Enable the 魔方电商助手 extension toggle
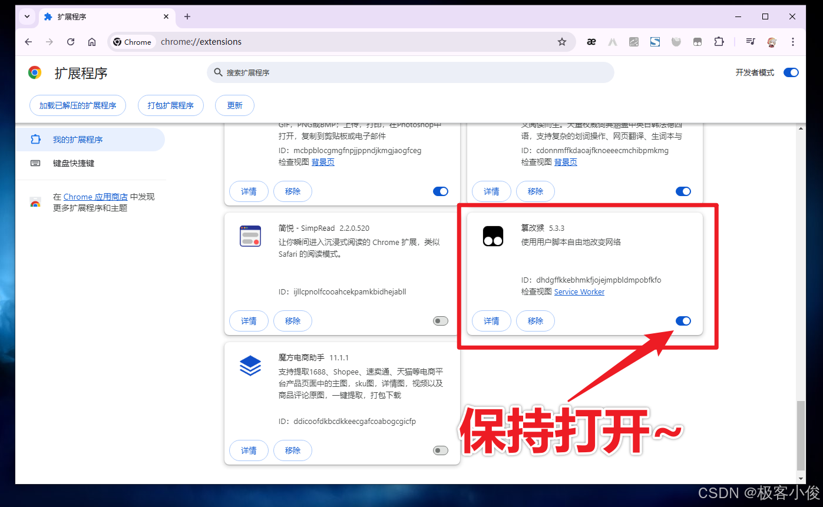The height and width of the screenshot is (507, 823). point(441,450)
